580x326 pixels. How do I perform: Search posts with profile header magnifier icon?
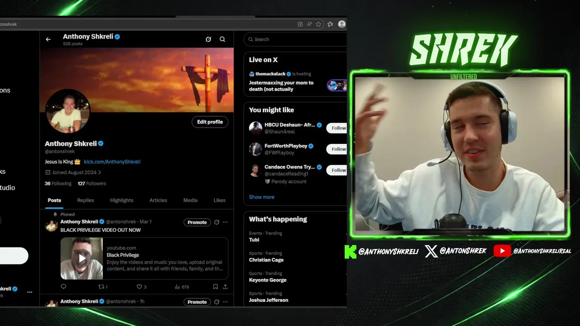(x=222, y=39)
